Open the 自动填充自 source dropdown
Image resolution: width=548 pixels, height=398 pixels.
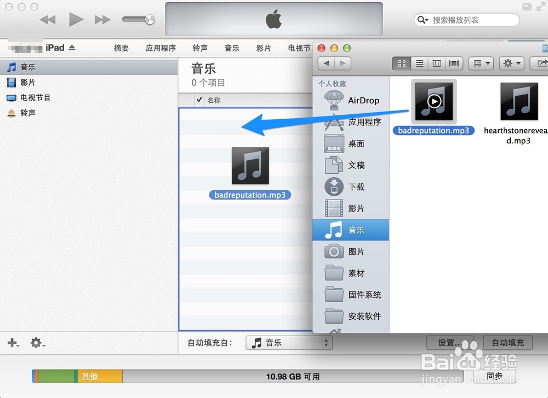click(x=289, y=343)
